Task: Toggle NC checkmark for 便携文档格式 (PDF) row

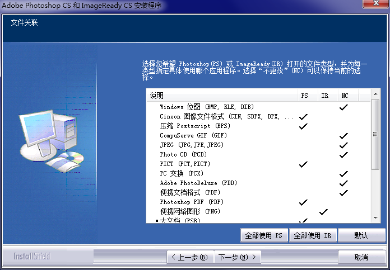Action: [x=343, y=192]
